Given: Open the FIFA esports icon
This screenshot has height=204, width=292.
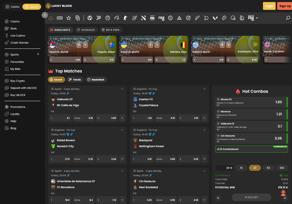Looking at the screenshot, I should [161, 18].
